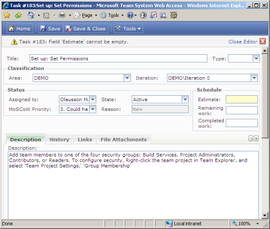Click the yellow Estimate field

pyautogui.click(x=242, y=99)
